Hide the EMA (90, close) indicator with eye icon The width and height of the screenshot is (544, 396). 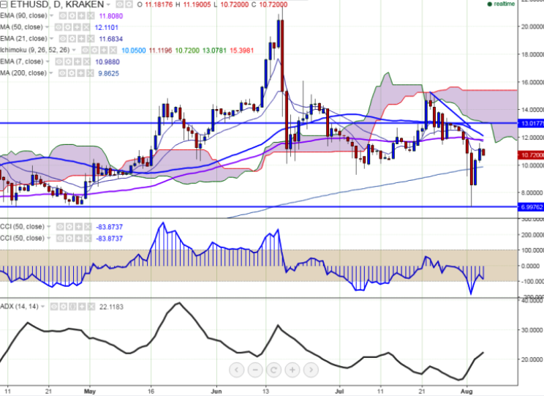point(63,16)
